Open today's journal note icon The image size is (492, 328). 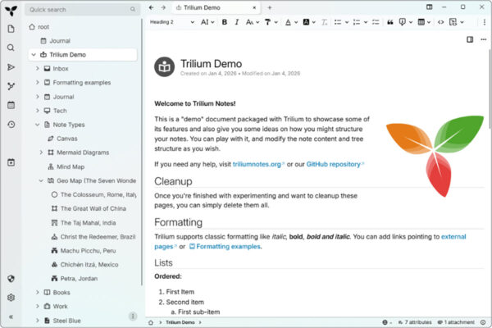click(11, 162)
